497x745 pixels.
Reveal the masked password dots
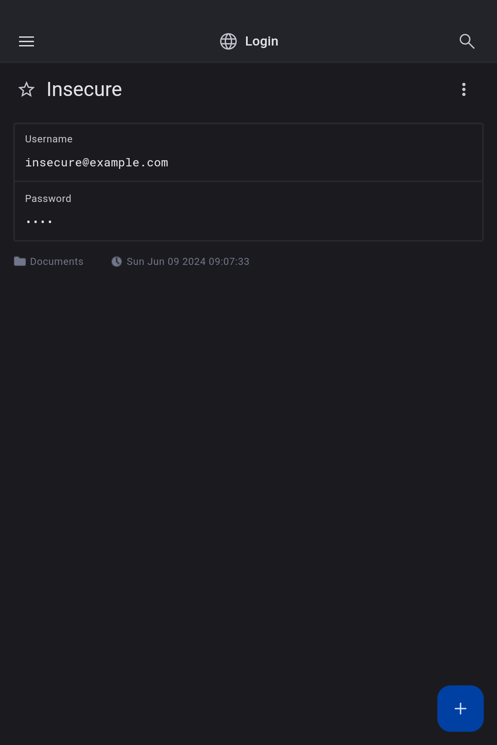(39, 222)
